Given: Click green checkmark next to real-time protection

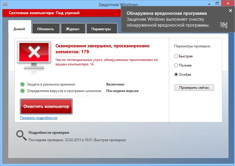Looking at the screenshot, I should pos(23,84).
